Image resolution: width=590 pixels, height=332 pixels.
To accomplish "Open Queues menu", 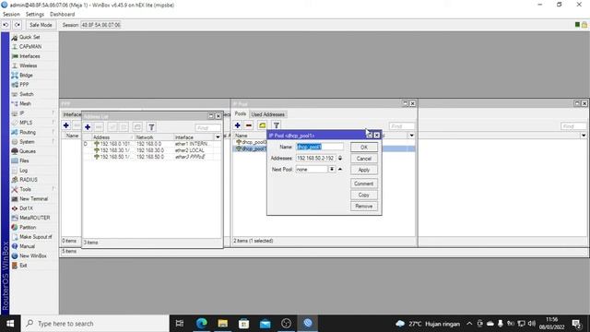I will [28, 151].
